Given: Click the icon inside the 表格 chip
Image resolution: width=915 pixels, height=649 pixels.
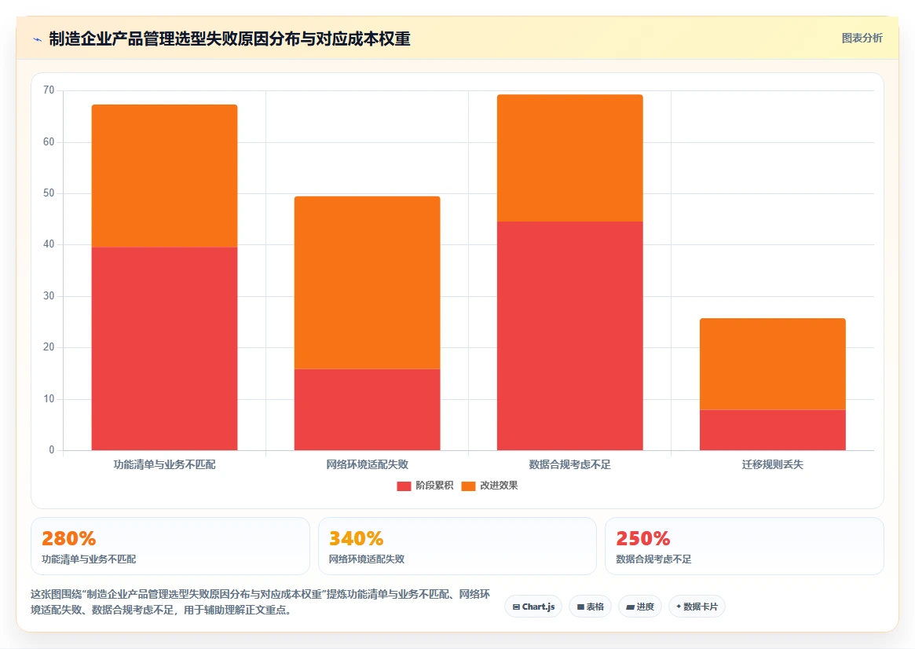Looking at the screenshot, I should 580,607.
